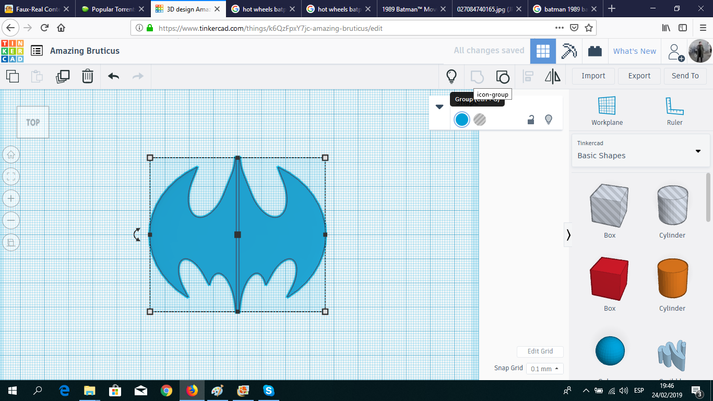Image resolution: width=713 pixels, height=401 pixels.
Task: Zoom out with the minus button
Action: 11,220
